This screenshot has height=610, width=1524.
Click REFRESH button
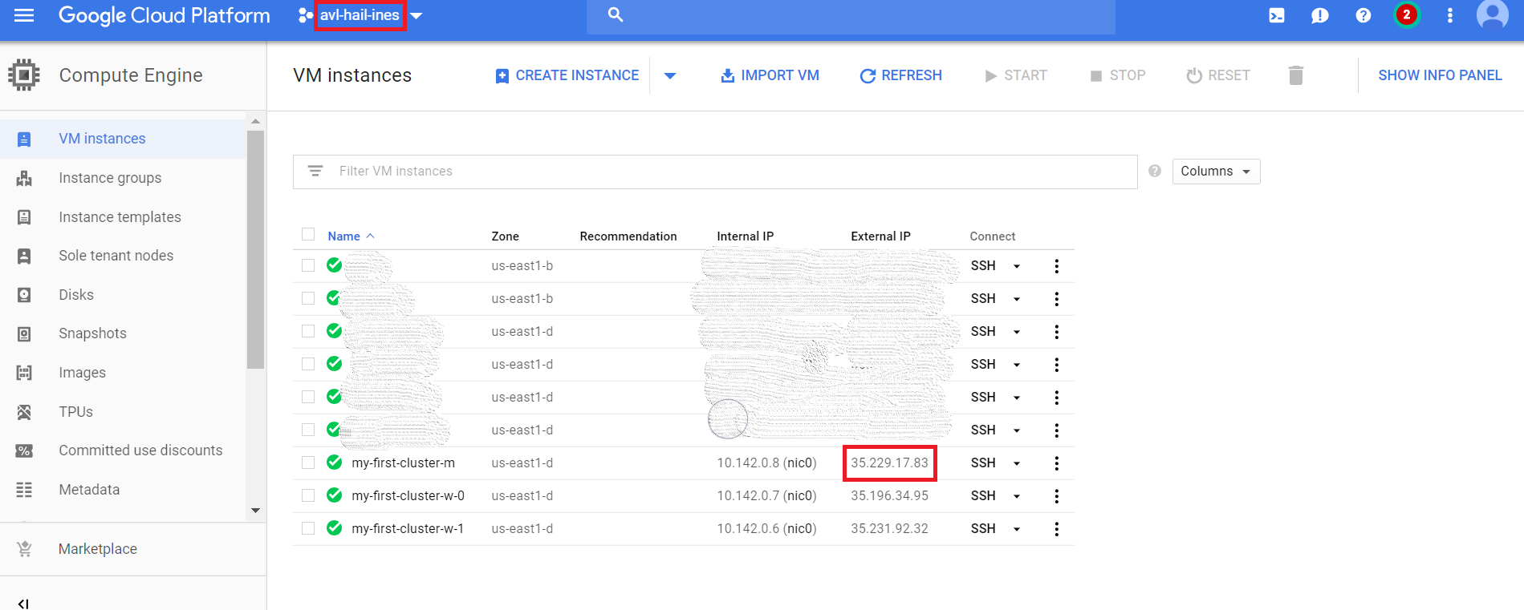pos(900,75)
